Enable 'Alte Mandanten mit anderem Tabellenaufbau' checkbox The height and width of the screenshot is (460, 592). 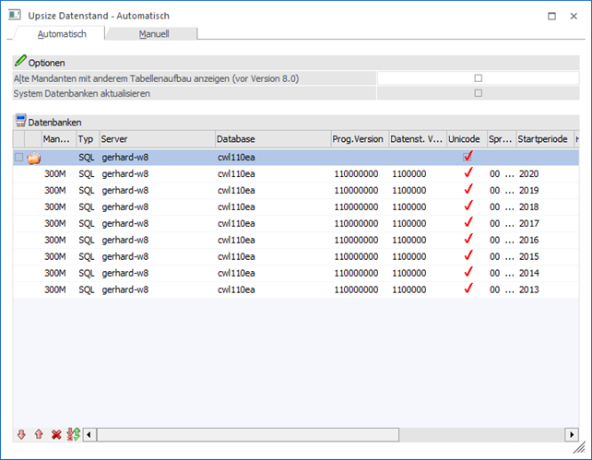click(478, 78)
